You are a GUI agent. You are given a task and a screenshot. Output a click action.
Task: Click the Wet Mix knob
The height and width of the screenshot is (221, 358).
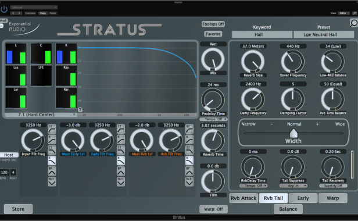(213, 59)
